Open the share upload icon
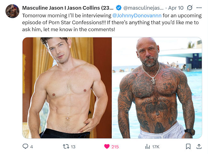 (199, 146)
